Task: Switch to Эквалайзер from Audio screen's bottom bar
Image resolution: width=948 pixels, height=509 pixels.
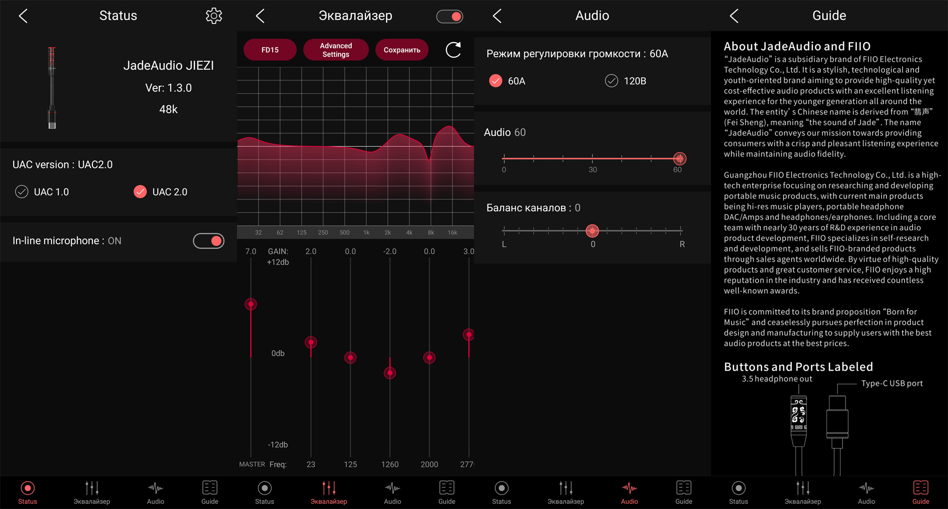Action: tap(565, 492)
